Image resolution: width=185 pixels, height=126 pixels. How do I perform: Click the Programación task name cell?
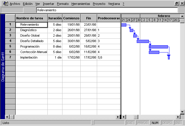pos(32,46)
